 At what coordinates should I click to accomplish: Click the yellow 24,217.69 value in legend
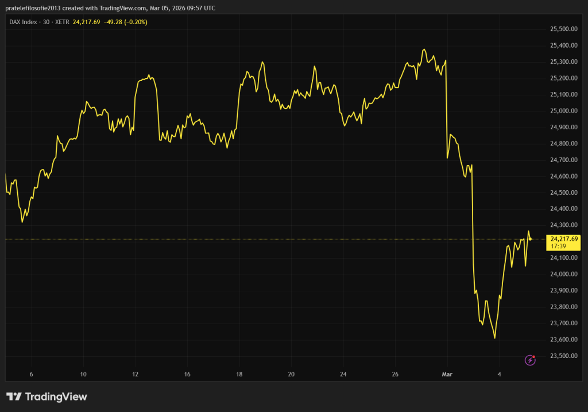tap(86, 22)
